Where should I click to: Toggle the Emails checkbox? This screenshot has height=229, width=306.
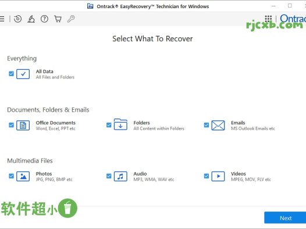click(207, 125)
